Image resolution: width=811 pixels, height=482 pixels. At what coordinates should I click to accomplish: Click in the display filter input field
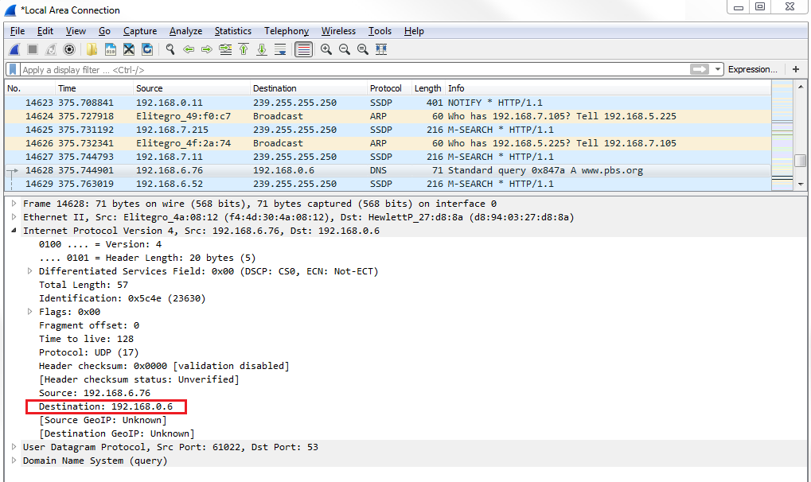350,70
